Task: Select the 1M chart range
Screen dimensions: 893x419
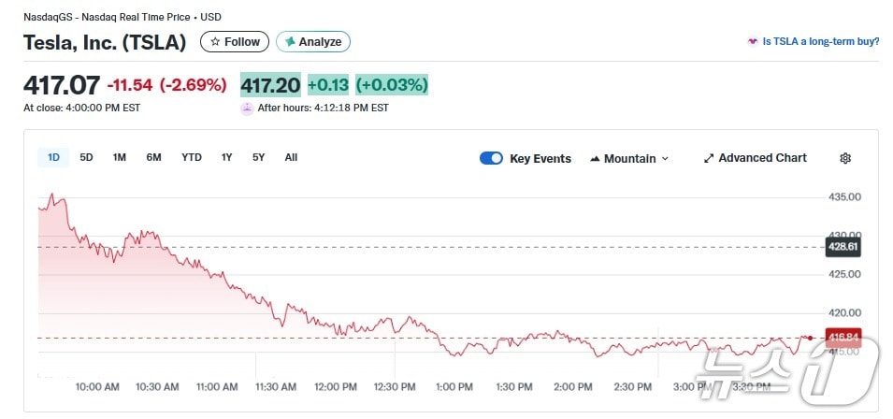Action: [120, 157]
